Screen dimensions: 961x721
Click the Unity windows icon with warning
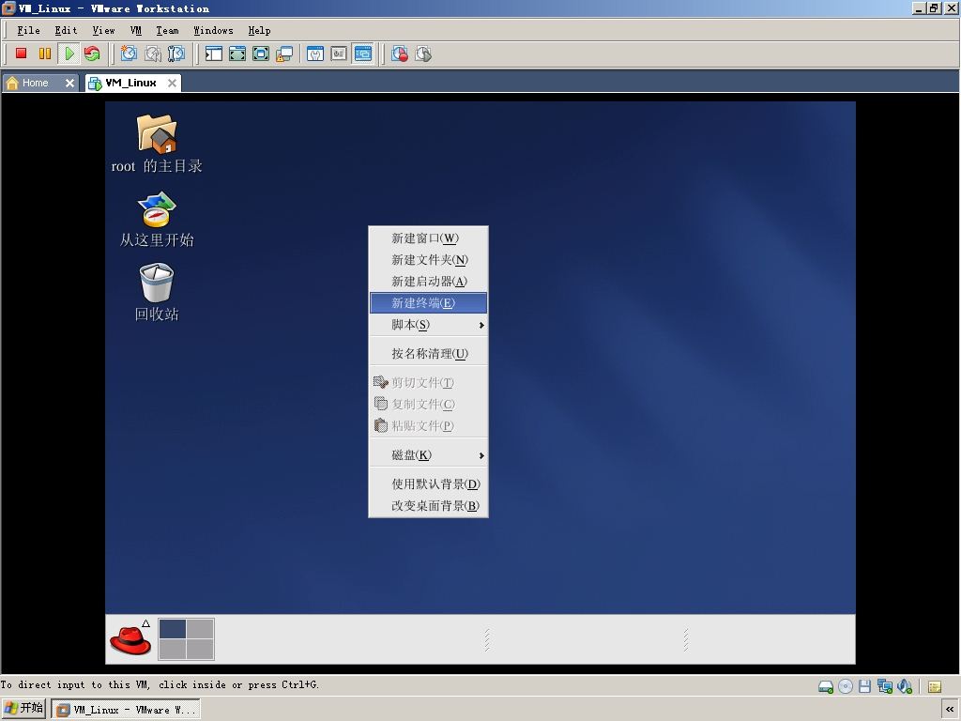point(284,54)
